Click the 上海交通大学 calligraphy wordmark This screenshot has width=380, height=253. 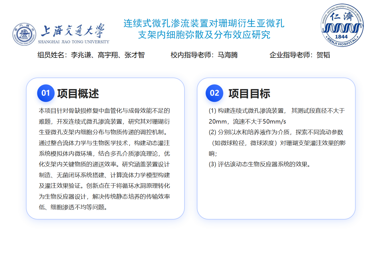click(73, 31)
